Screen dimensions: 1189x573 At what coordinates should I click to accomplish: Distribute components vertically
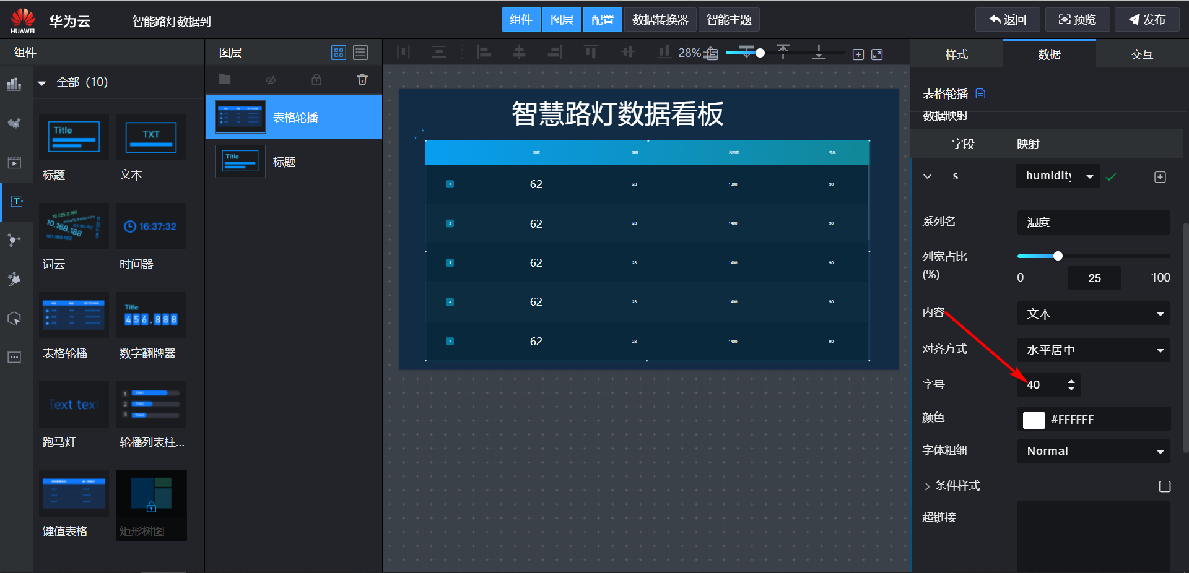coord(439,52)
